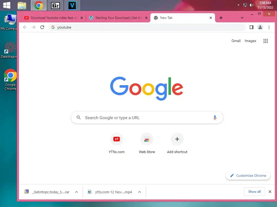The width and height of the screenshot is (277, 207).
Task: Close the downloads bar
Action: tap(270, 192)
